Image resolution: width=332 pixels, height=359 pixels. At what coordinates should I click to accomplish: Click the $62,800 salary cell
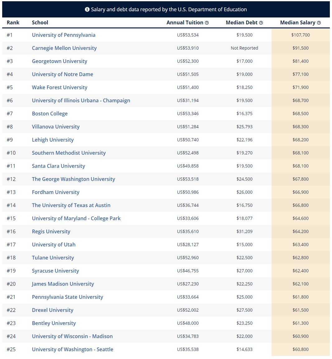coord(301,258)
